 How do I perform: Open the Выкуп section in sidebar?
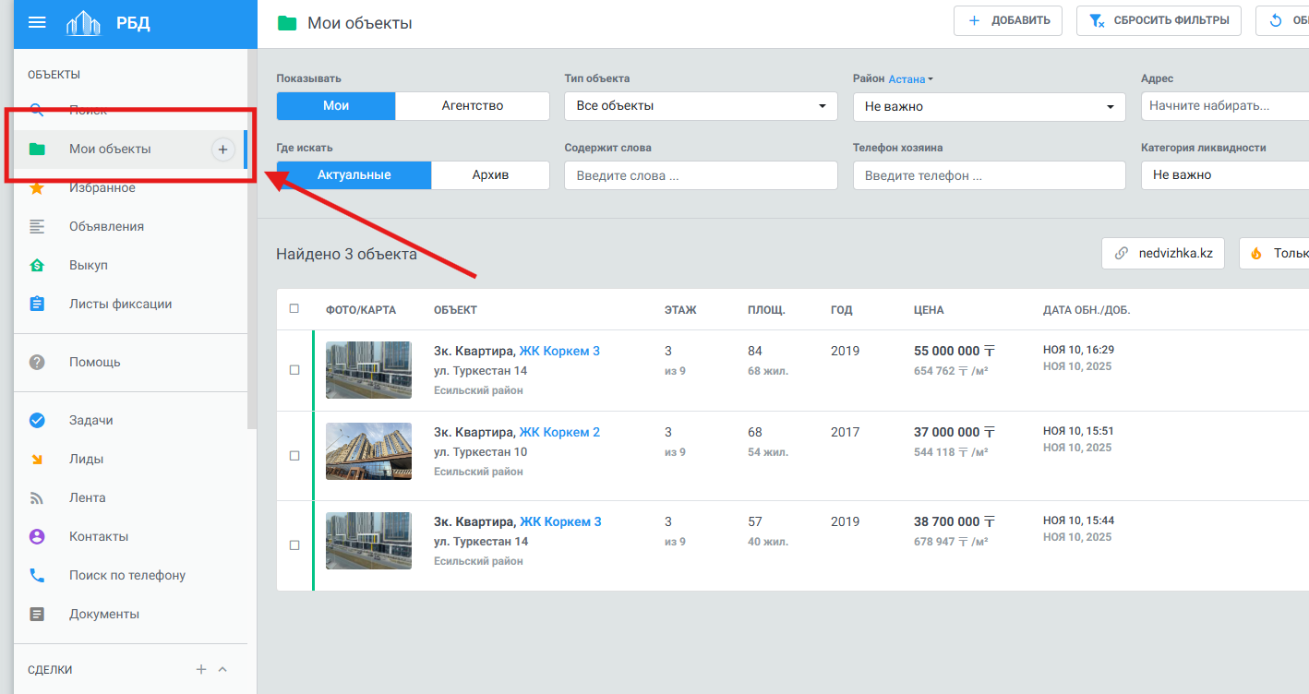(x=88, y=266)
